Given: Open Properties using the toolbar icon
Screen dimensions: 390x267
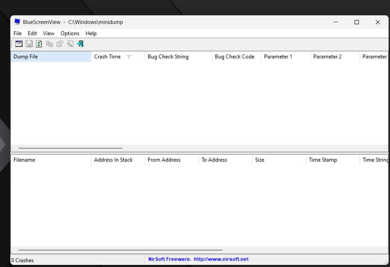Looking at the screenshot, I should point(60,44).
